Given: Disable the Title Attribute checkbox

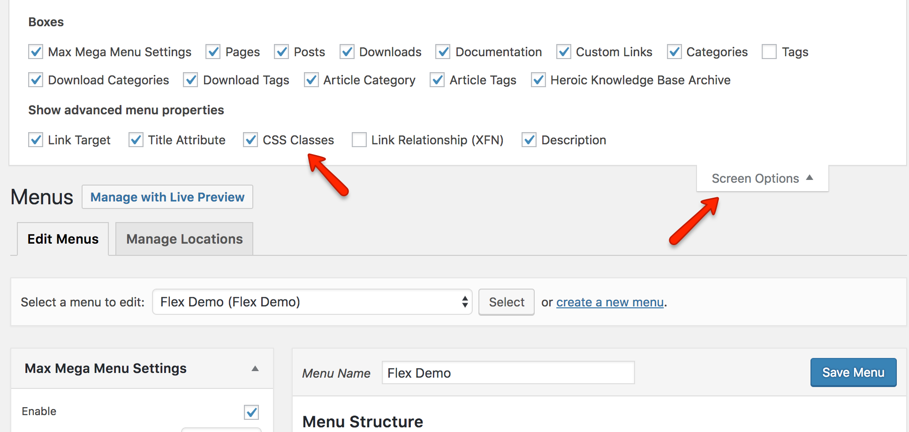Looking at the screenshot, I should pos(136,140).
